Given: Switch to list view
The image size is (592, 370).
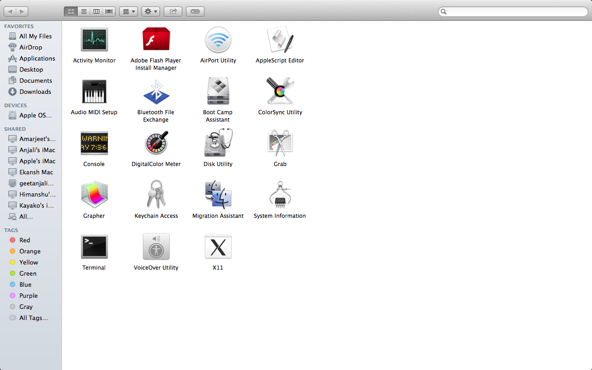Looking at the screenshot, I should tap(84, 12).
